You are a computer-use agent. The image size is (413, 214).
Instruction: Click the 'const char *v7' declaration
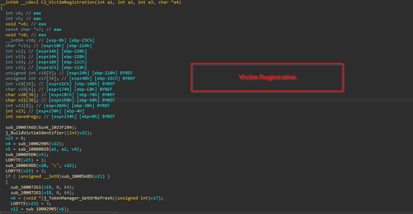[x=34, y=30]
